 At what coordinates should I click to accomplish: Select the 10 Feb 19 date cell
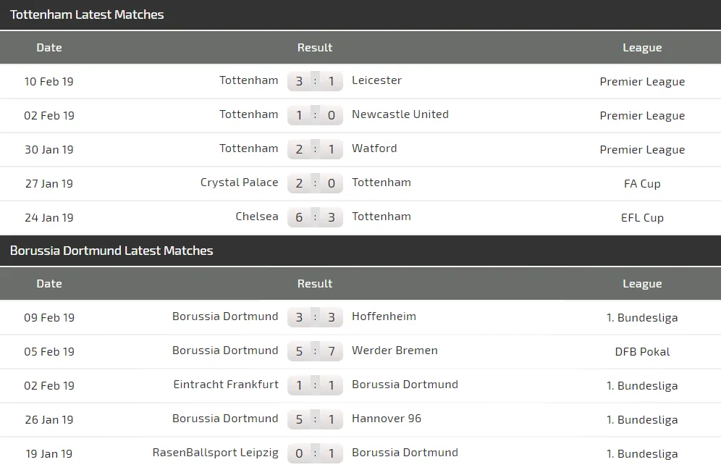(x=49, y=82)
